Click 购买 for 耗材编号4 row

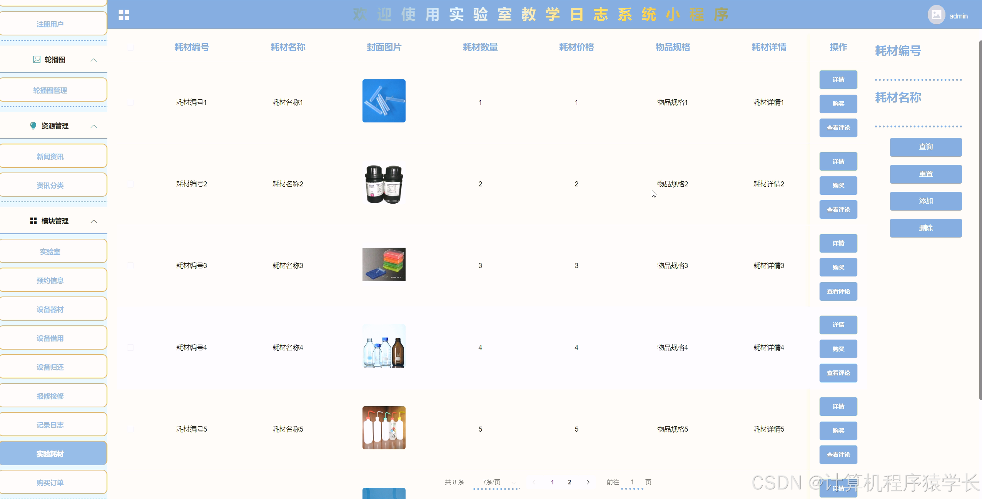[838, 349]
